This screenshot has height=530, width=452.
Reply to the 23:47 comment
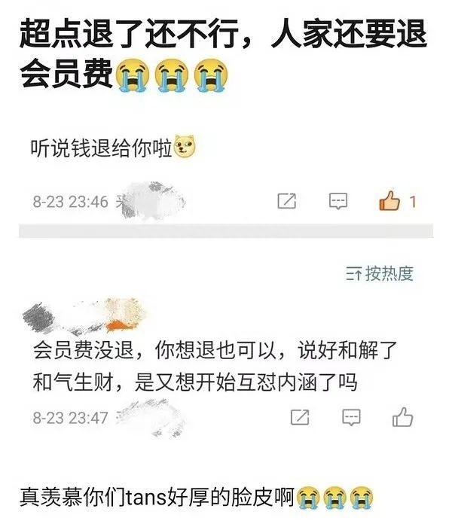click(352, 417)
